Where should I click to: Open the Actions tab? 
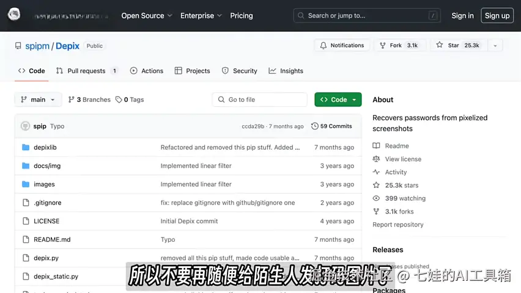pyautogui.click(x=147, y=71)
